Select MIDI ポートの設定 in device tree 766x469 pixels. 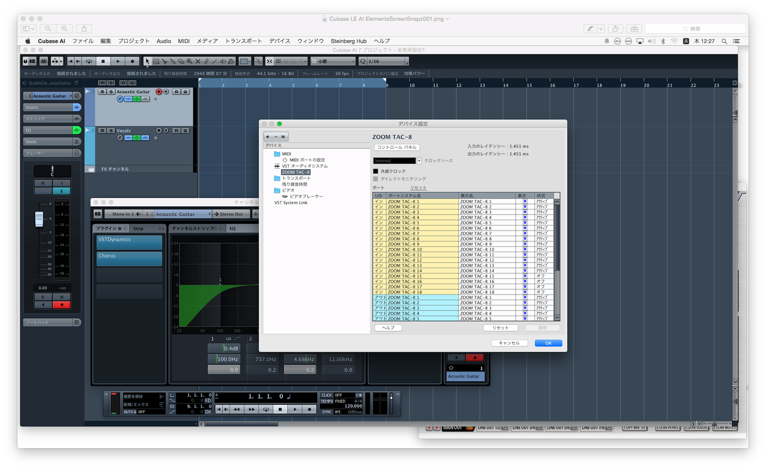pyautogui.click(x=307, y=160)
